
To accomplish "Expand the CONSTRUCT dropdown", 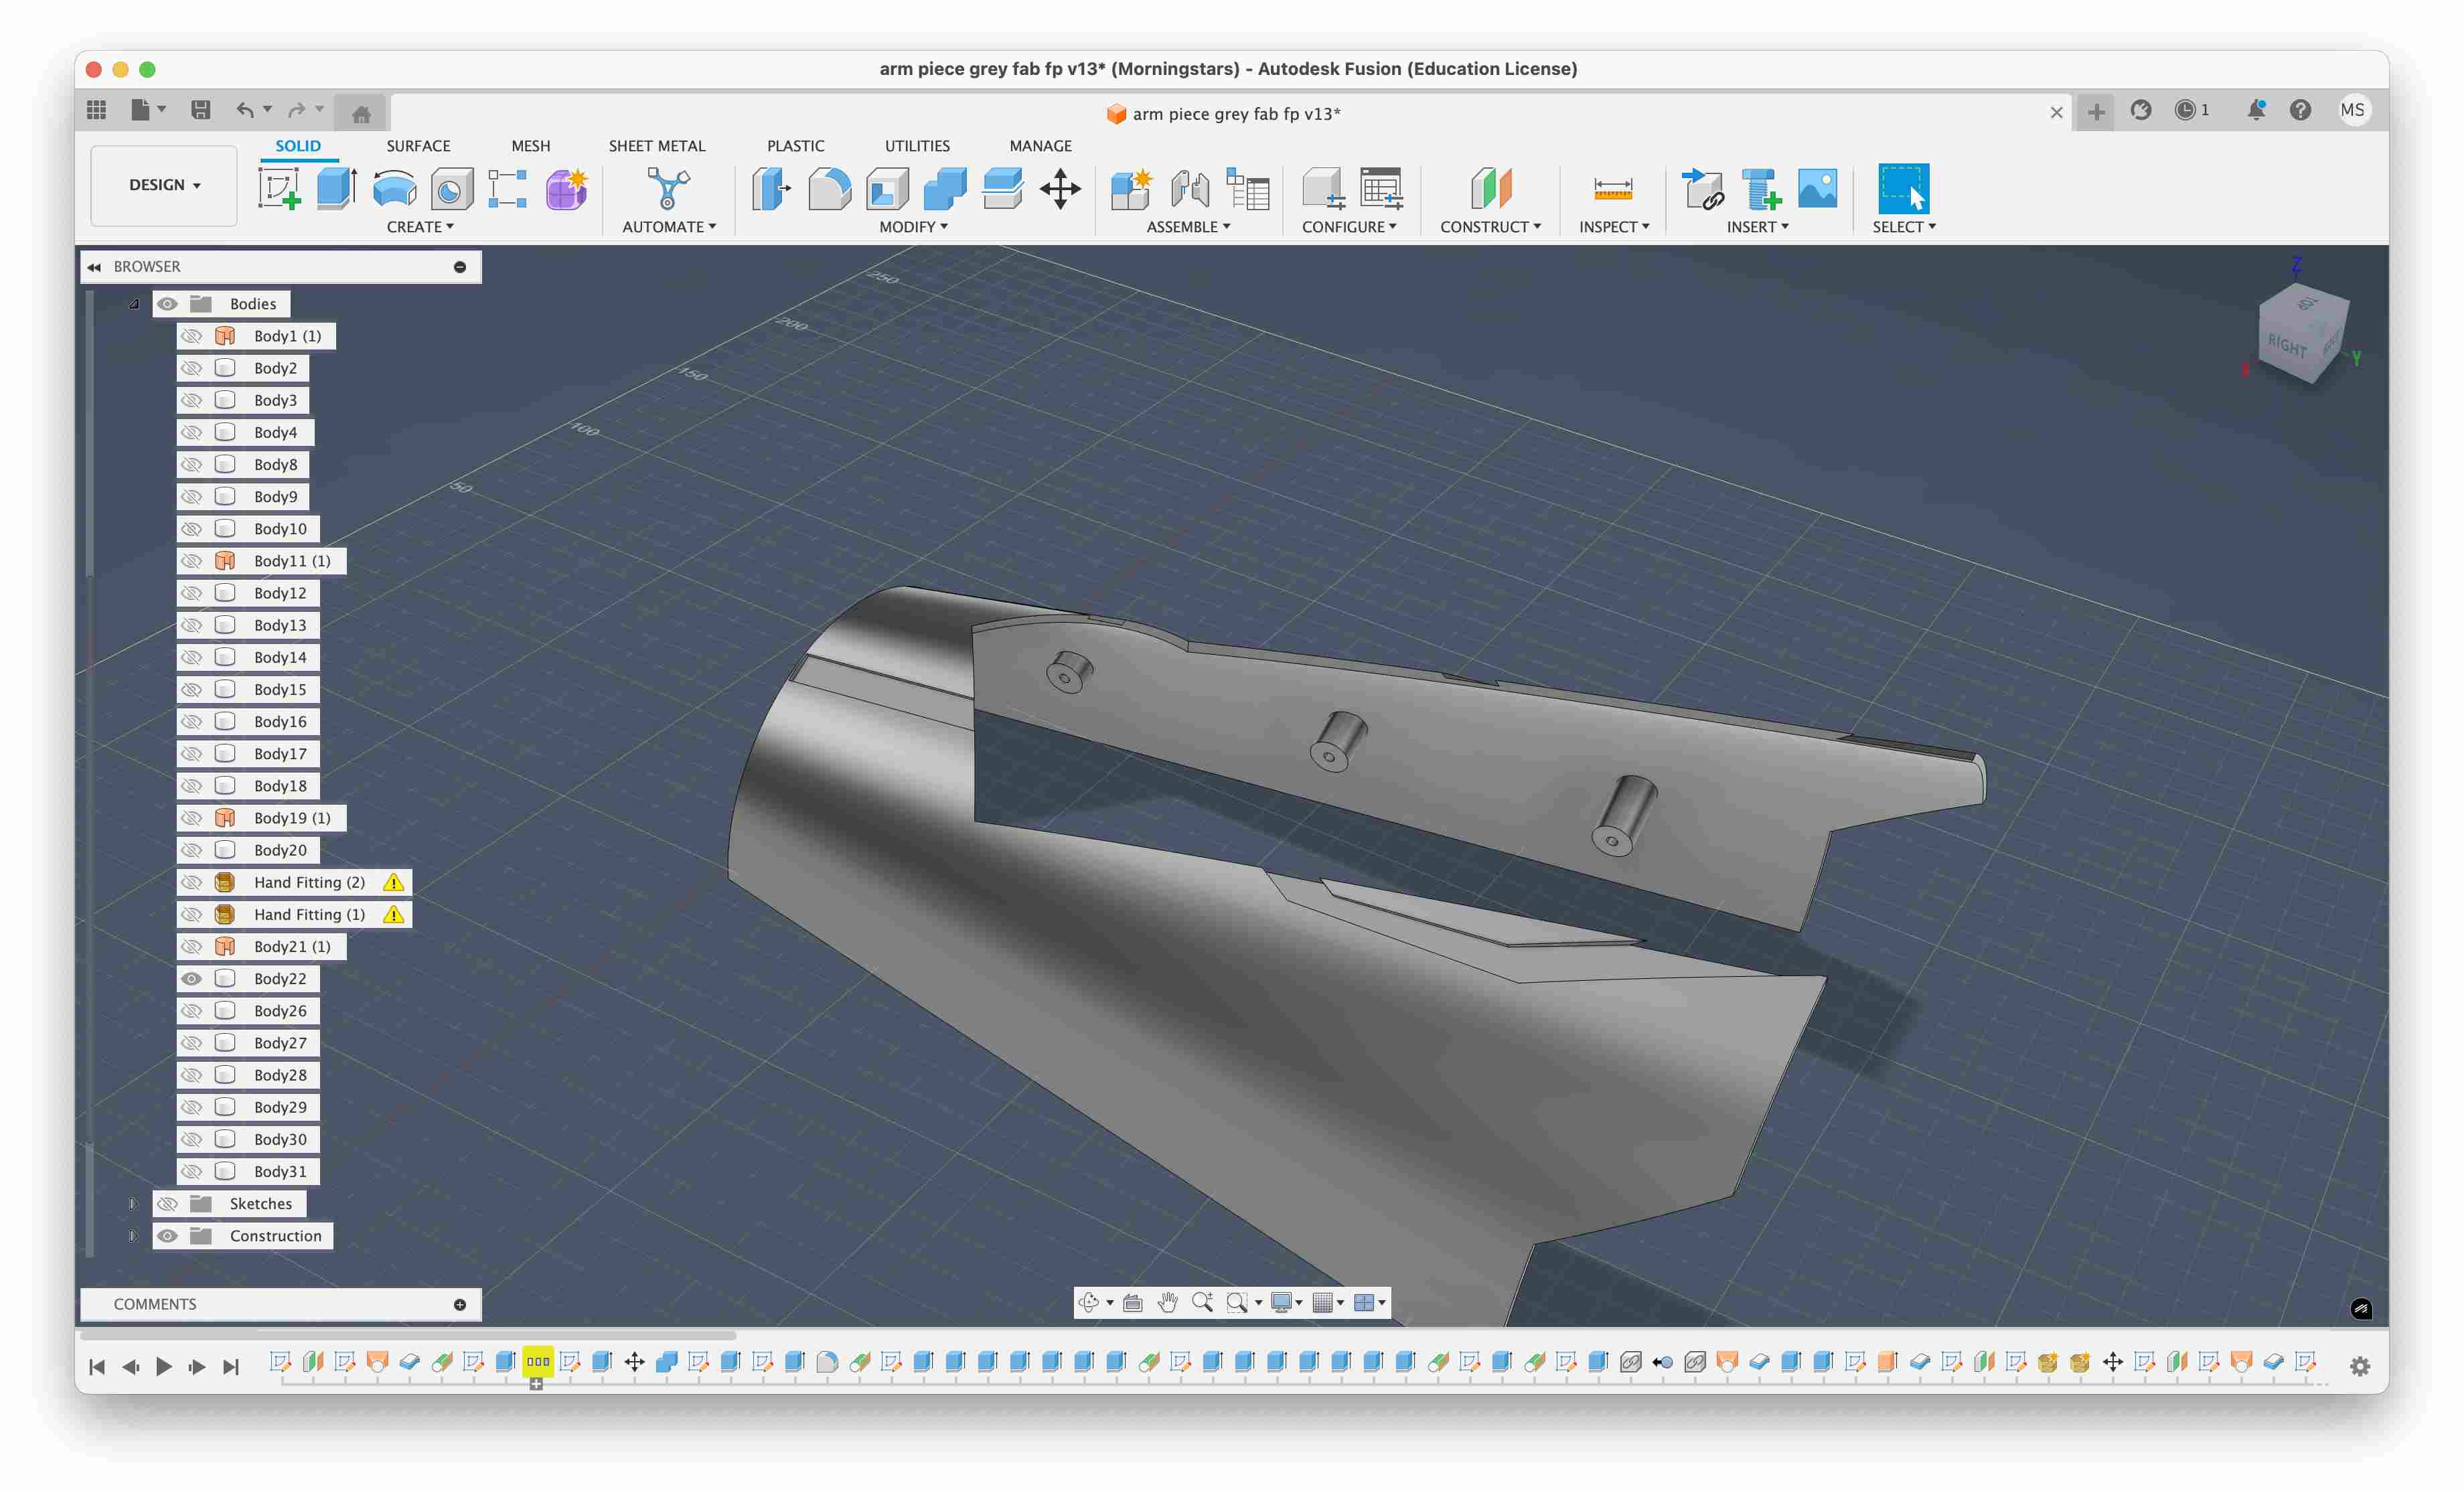I will [x=1490, y=227].
